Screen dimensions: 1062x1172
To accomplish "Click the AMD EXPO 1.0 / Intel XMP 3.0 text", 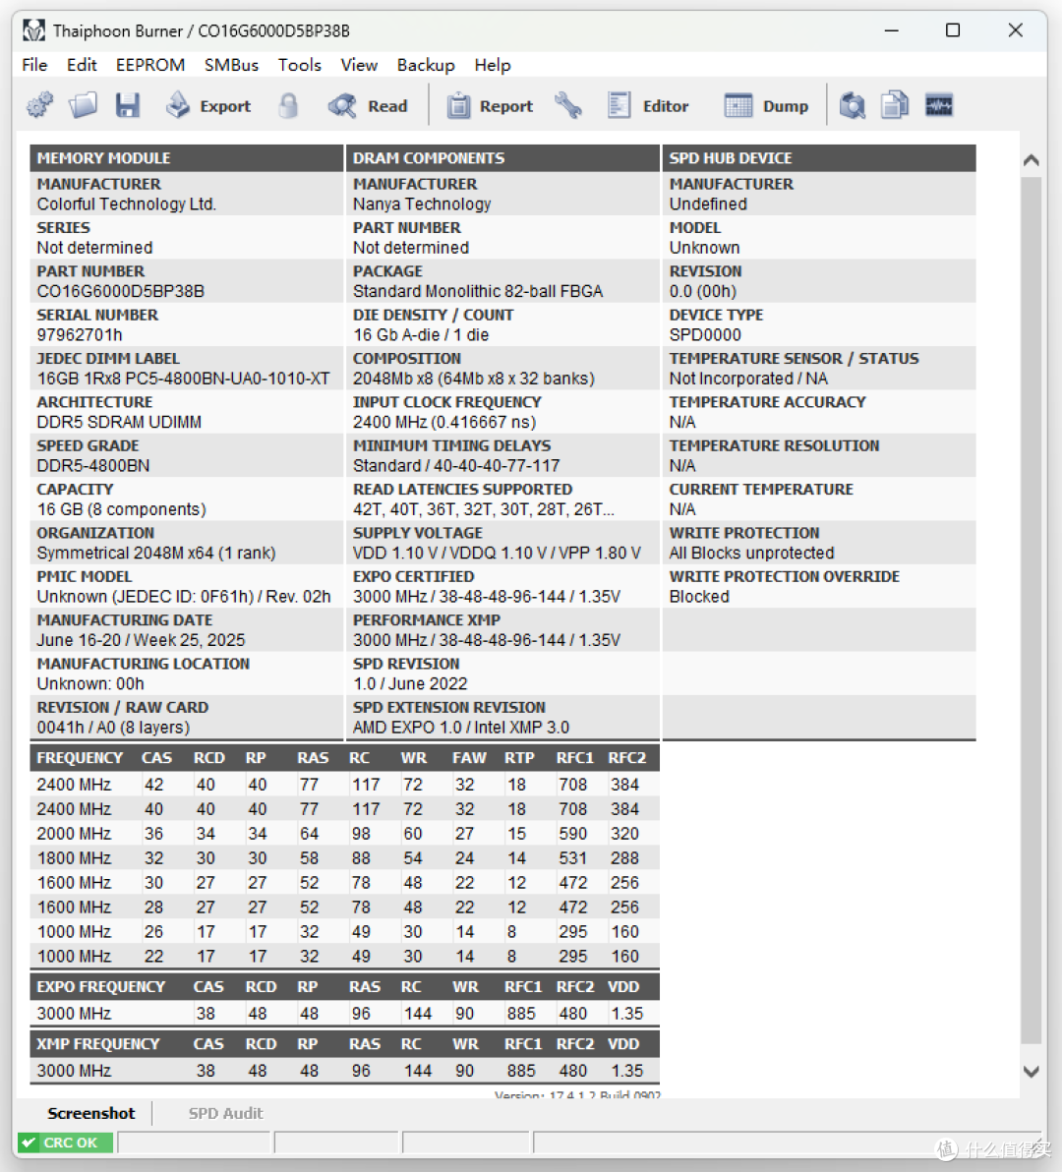I will click(x=461, y=728).
